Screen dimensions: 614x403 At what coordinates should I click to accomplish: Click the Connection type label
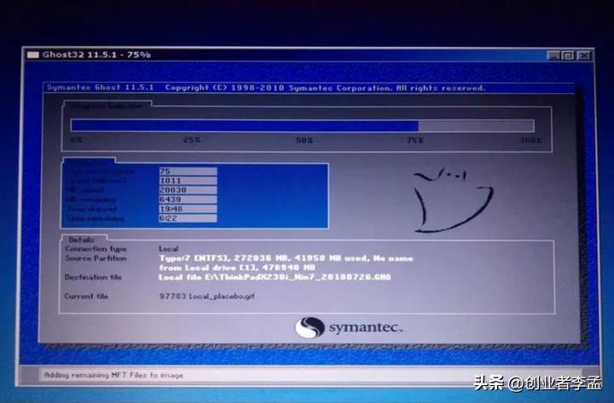(x=96, y=249)
